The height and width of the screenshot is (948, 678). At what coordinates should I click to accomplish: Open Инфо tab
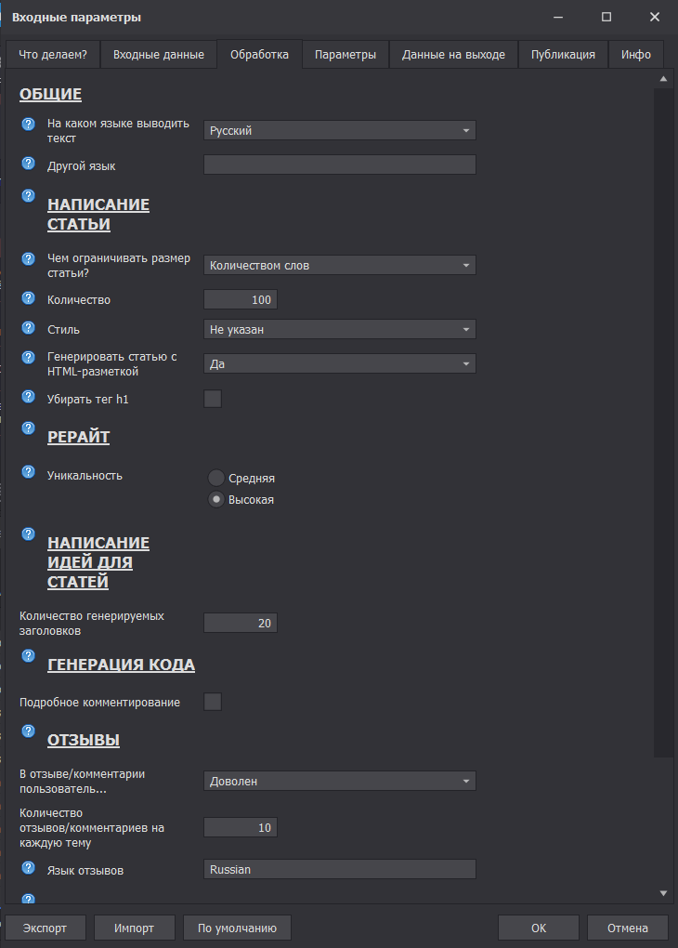635,55
